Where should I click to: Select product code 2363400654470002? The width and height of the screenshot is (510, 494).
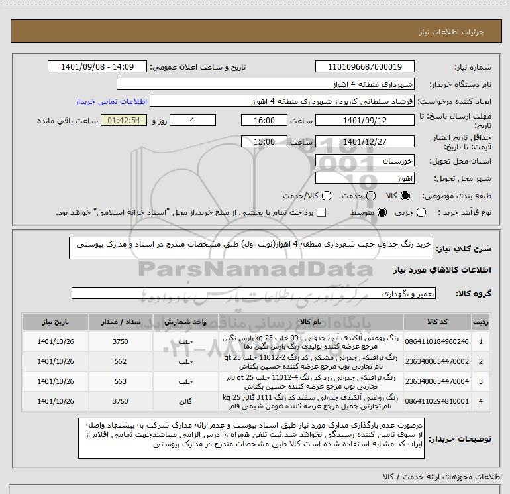tap(437, 361)
